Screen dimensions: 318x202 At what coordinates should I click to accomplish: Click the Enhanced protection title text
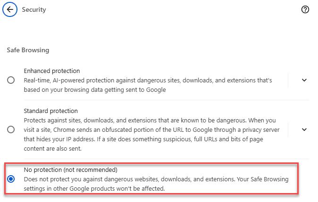[x=52, y=71]
